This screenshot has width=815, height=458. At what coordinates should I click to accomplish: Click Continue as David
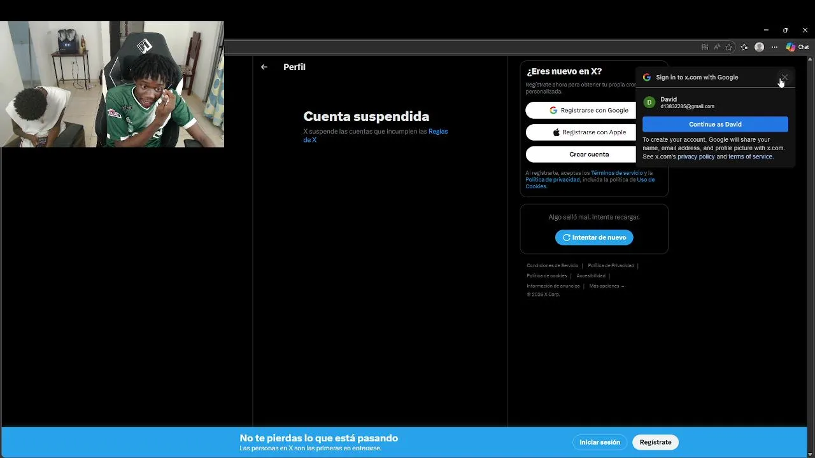click(x=715, y=124)
